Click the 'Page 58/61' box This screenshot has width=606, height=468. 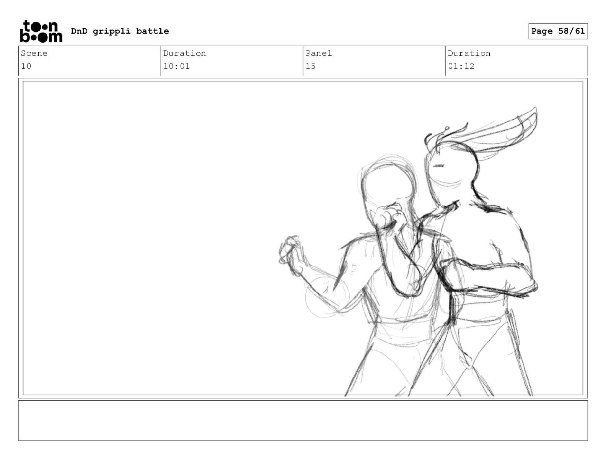click(x=558, y=31)
